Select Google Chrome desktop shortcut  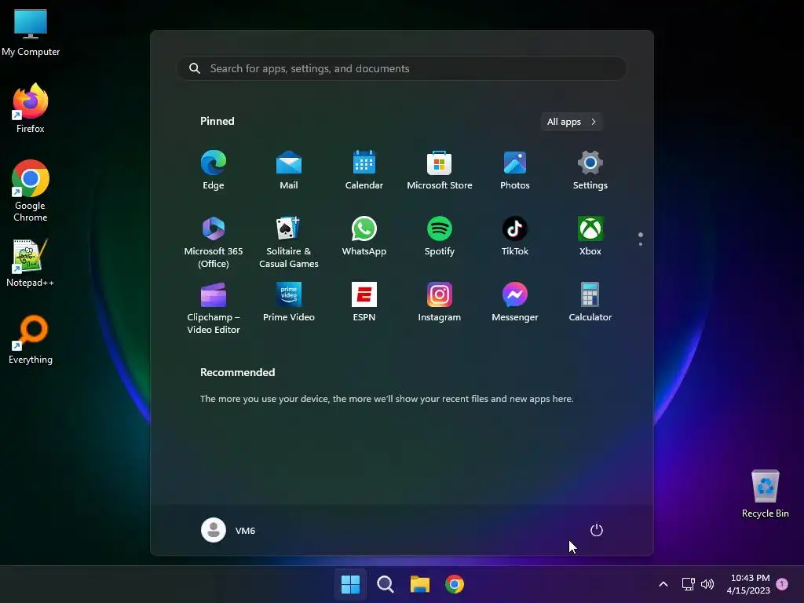tap(31, 191)
